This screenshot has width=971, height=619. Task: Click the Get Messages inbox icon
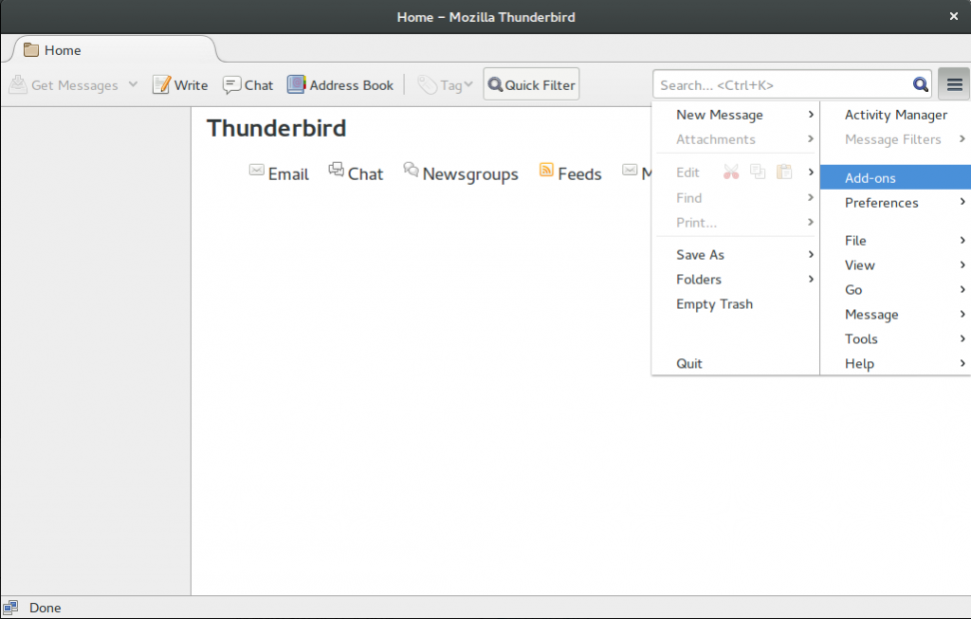click(18, 84)
